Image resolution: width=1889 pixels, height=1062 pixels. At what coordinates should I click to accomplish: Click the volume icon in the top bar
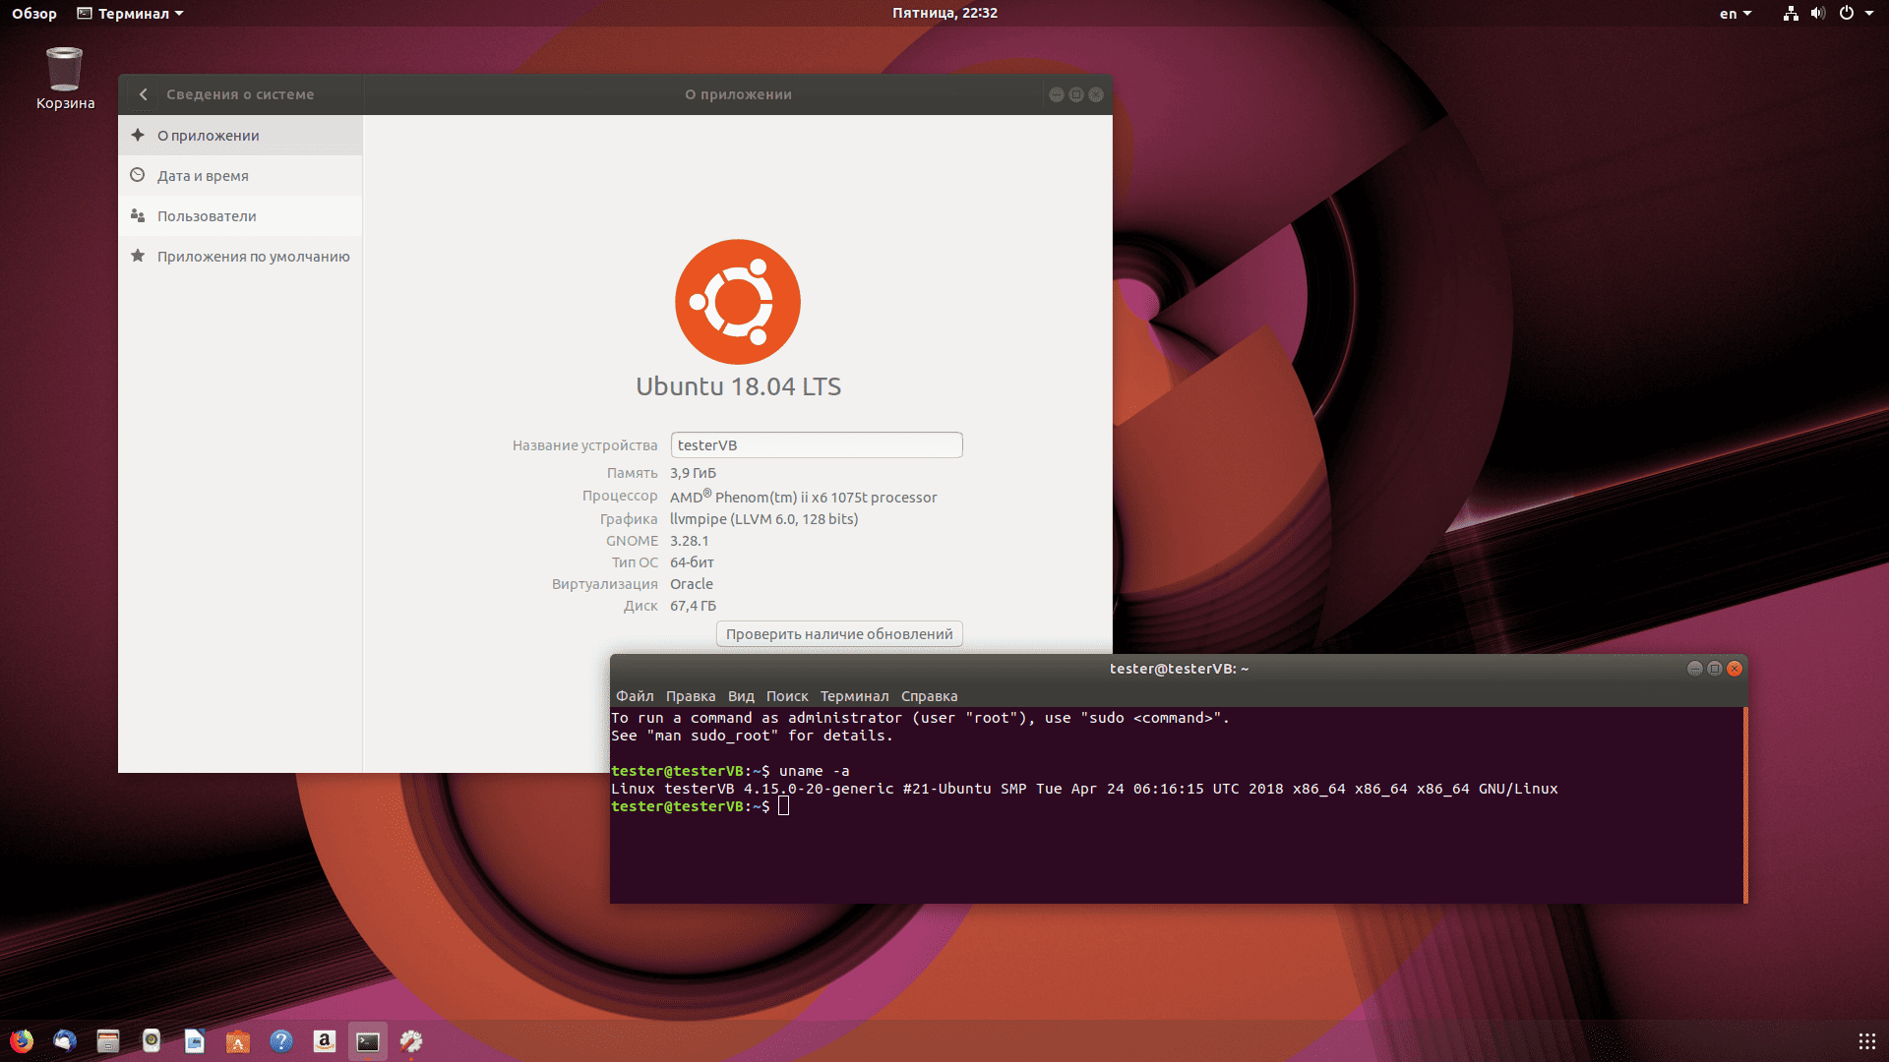pyautogui.click(x=1817, y=13)
